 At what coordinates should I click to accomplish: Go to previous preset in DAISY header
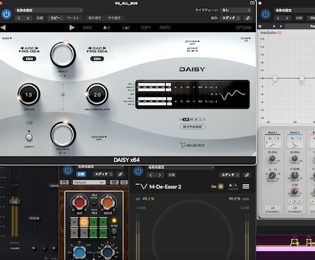[x=19, y=18]
